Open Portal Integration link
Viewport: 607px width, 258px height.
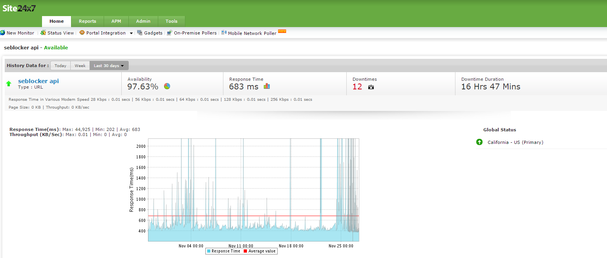click(106, 33)
